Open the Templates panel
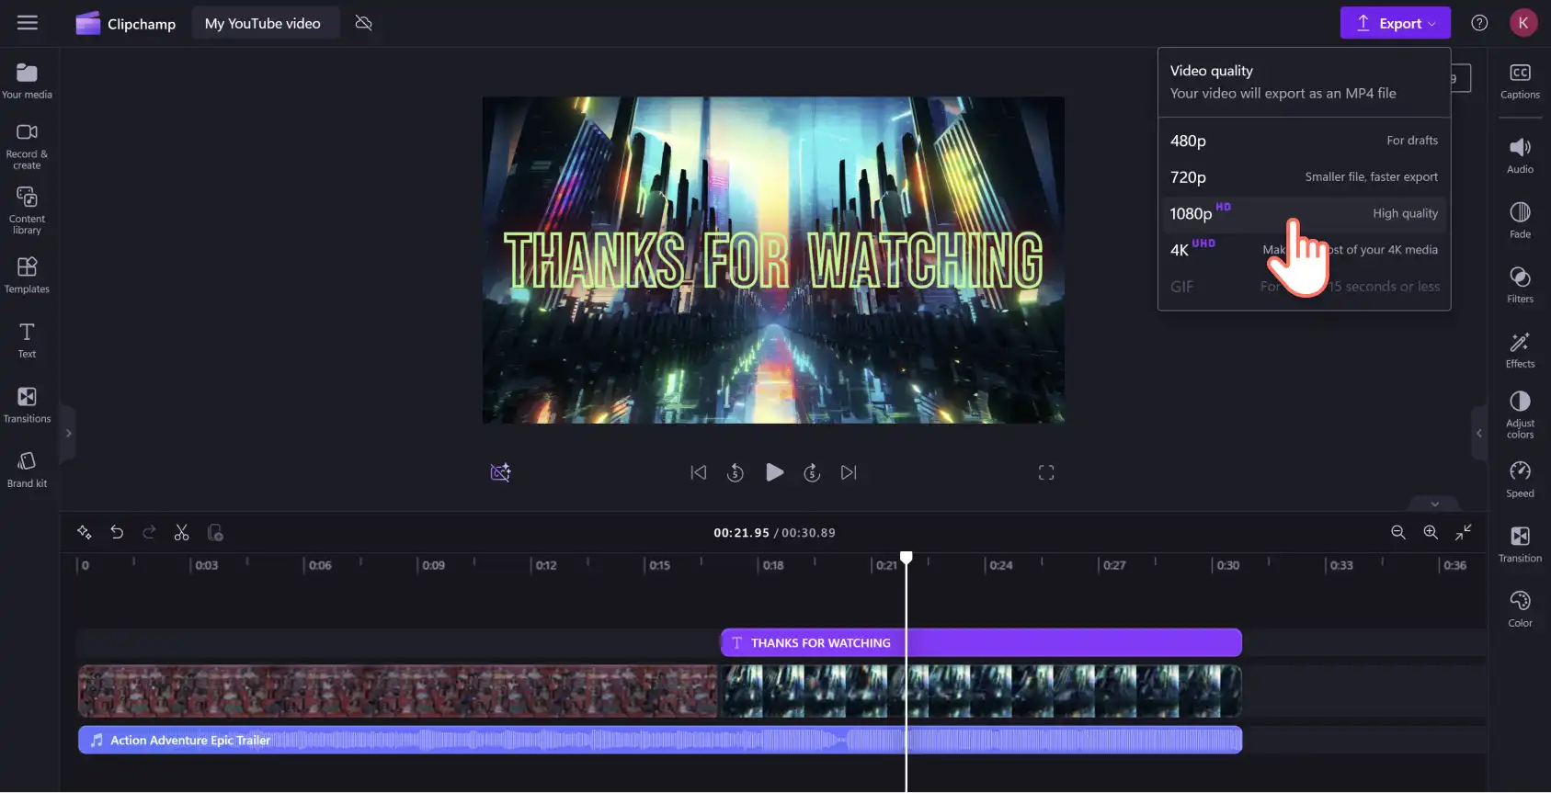 [28, 276]
